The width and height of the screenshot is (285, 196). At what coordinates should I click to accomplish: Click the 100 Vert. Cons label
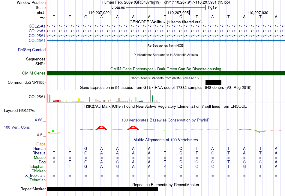[x=17, y=127]
